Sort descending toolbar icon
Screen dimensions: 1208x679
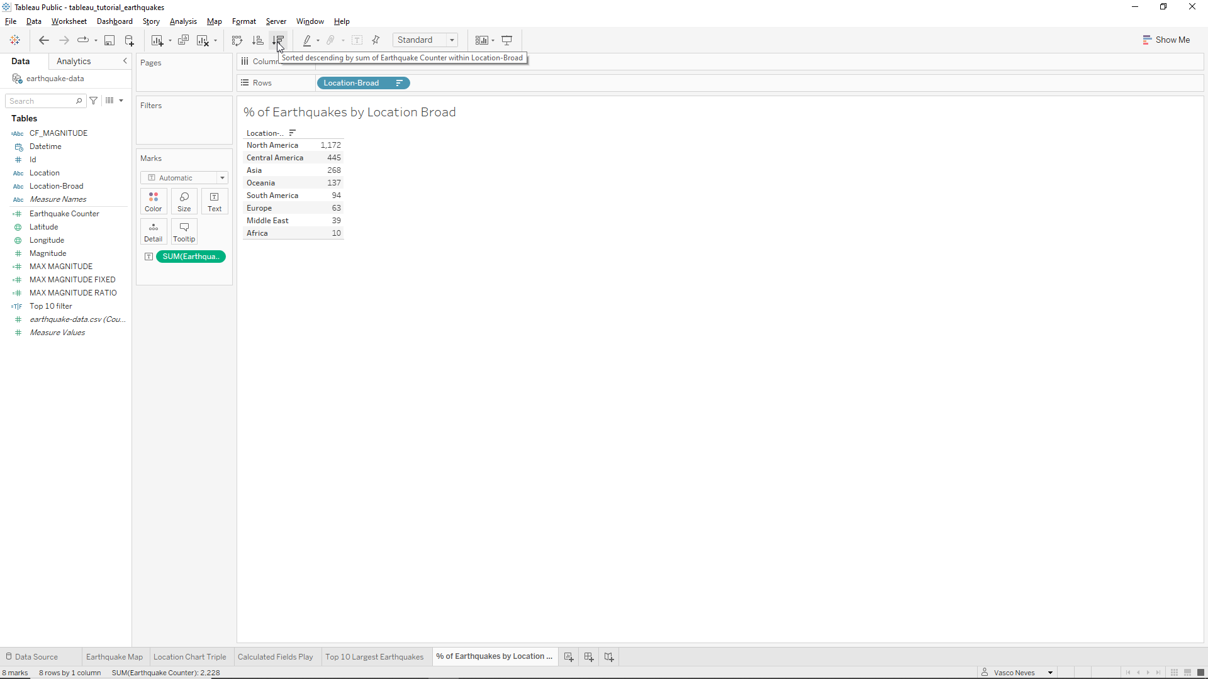click(x=278, y=40)
